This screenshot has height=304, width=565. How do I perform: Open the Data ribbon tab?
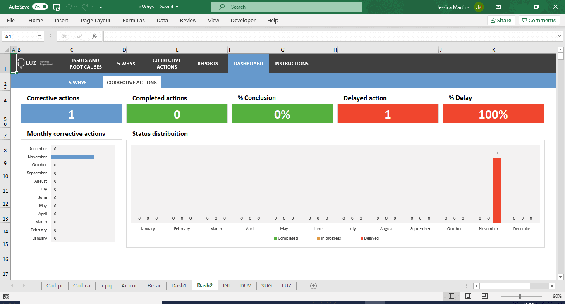162,20
